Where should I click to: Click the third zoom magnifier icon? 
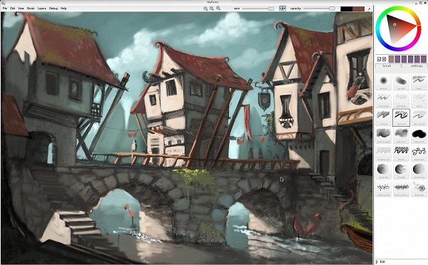coord(218,9)
